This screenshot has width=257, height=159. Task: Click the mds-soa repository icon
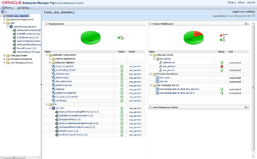pos(157,82)
